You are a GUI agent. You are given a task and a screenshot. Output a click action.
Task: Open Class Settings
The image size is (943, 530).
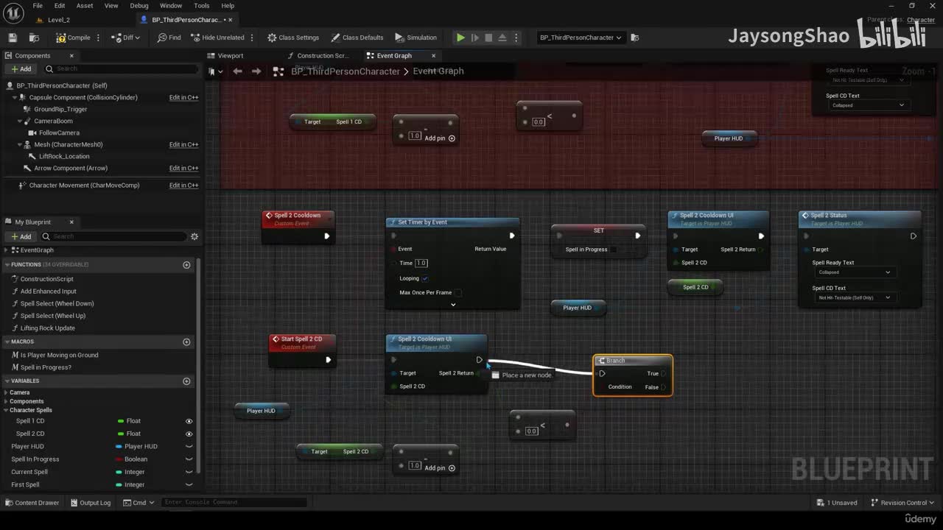tap(293, 38)
